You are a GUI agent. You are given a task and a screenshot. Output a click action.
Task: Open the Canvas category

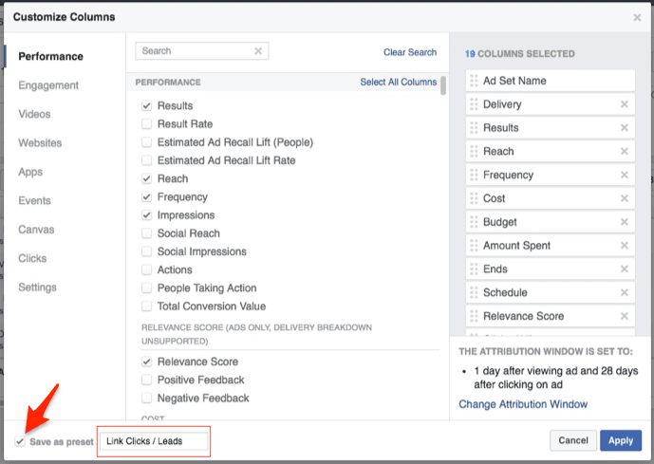36,230
